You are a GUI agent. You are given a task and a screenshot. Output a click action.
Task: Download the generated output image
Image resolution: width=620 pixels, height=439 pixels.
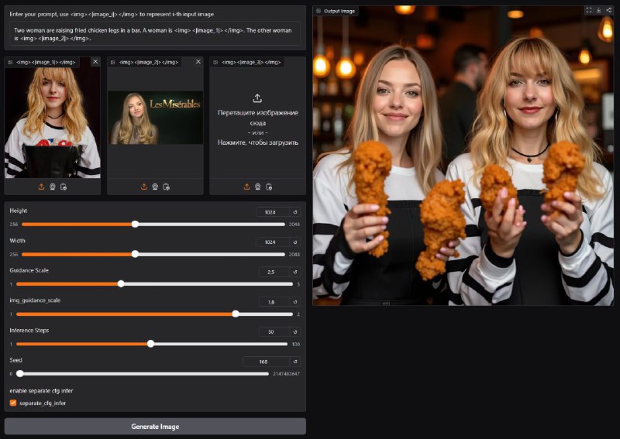click(598, 11)
